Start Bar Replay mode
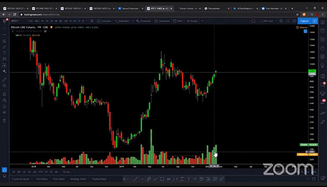The height and width of the screenshot is (187, 327). (192, 21)
